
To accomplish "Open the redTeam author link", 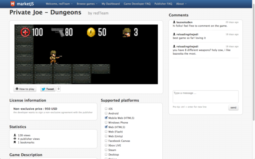I will pyautogui.click(x=100, y=13).
